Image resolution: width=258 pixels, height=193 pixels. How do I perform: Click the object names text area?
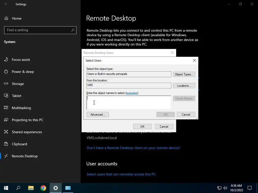click(129, 103)
